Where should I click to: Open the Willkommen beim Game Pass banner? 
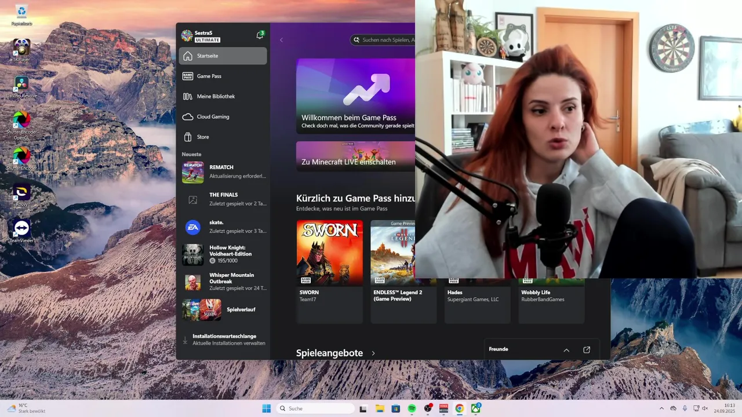[355, 96]
